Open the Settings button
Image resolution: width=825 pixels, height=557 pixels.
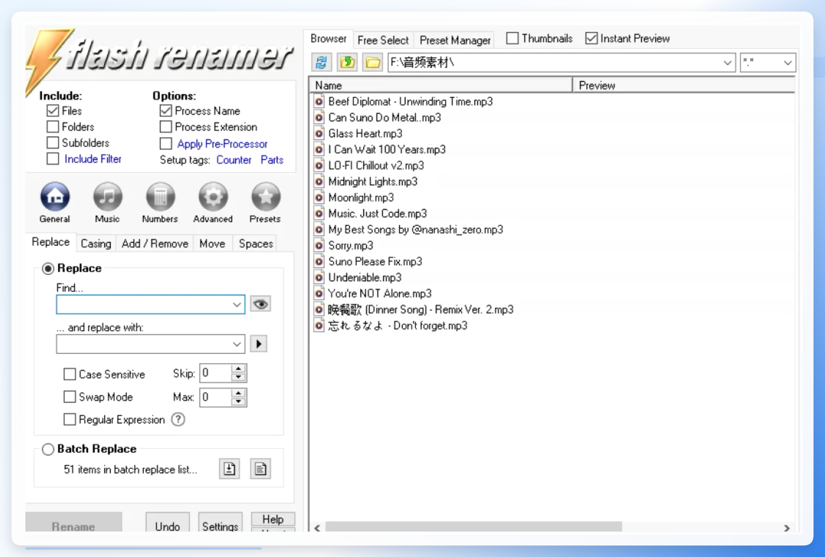coord(220,522)
